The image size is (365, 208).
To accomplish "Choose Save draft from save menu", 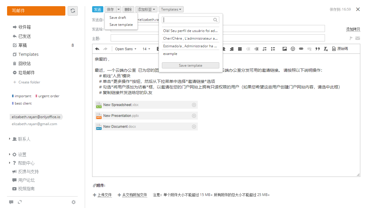I will point(118,18).
